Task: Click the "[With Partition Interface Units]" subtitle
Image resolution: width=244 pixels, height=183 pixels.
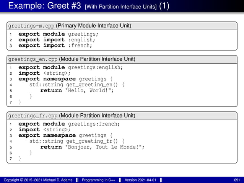Action: pos(121,7)
